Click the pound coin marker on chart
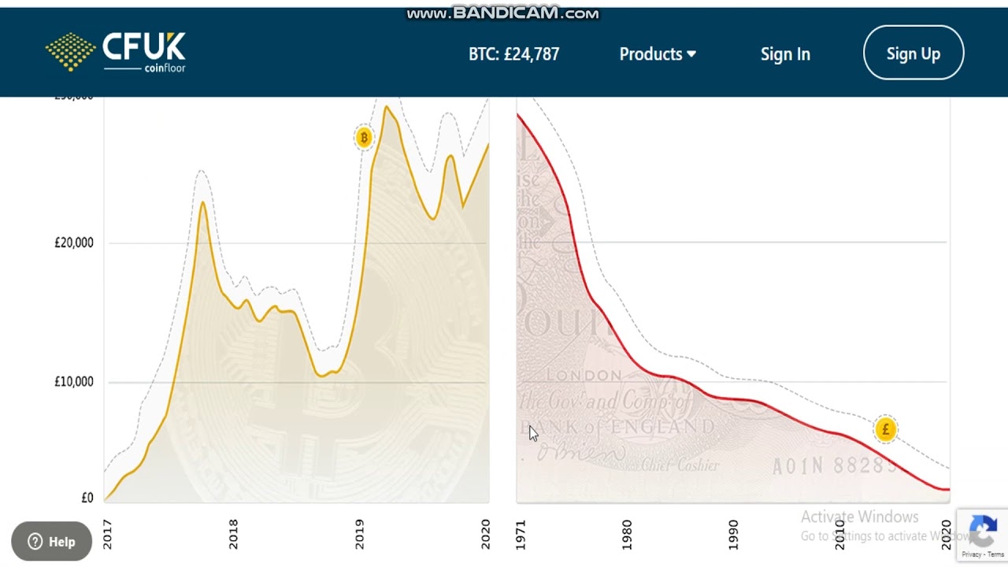The image size is (1008, 567). (885, 429)
